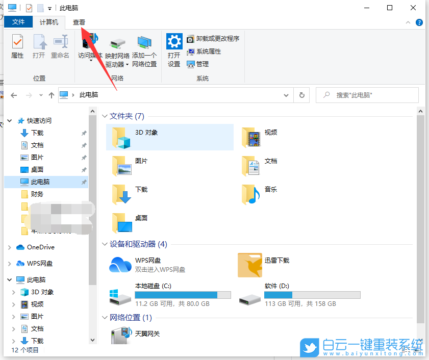This screenshot has height=360, width=429.
Task: Open help via the blue question mark icon
Action: [x=419, y=22]
